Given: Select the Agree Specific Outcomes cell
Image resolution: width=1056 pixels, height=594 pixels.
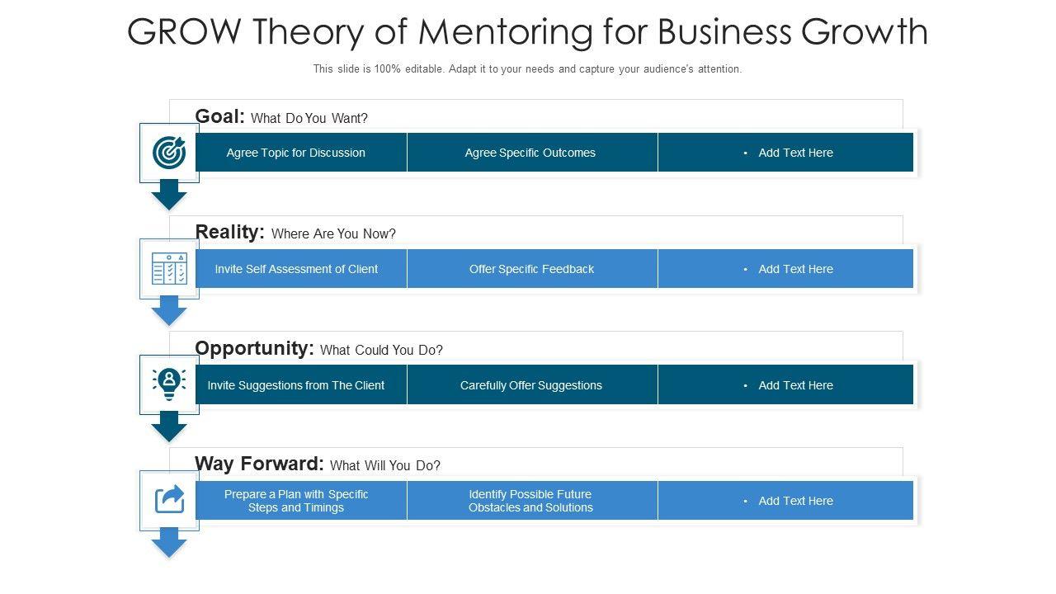Looking at the screenshot, I should 532,153.
